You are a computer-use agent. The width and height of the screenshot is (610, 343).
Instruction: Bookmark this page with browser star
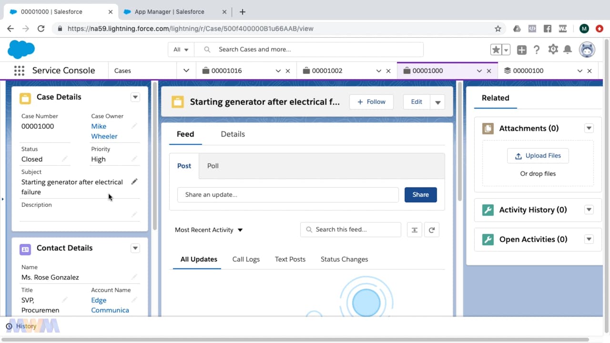pos(498,29)
